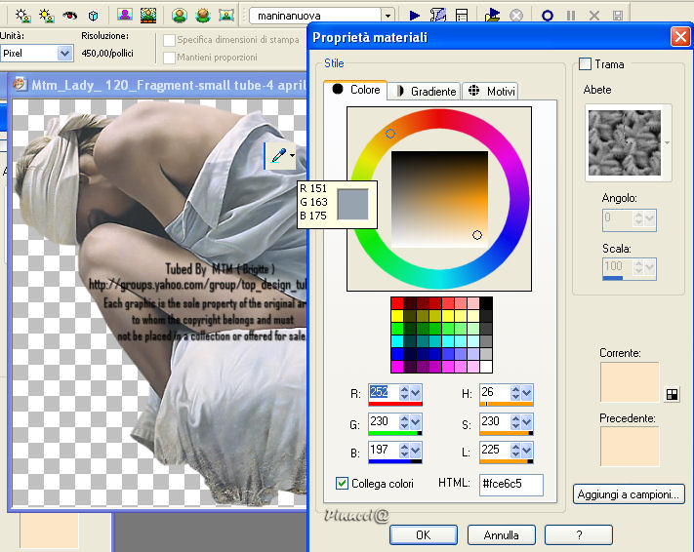The height and width of the screenshot is (552, 694).
Task: Click the small swatches icon beside Corrente
Action: [x=672, y=394]
